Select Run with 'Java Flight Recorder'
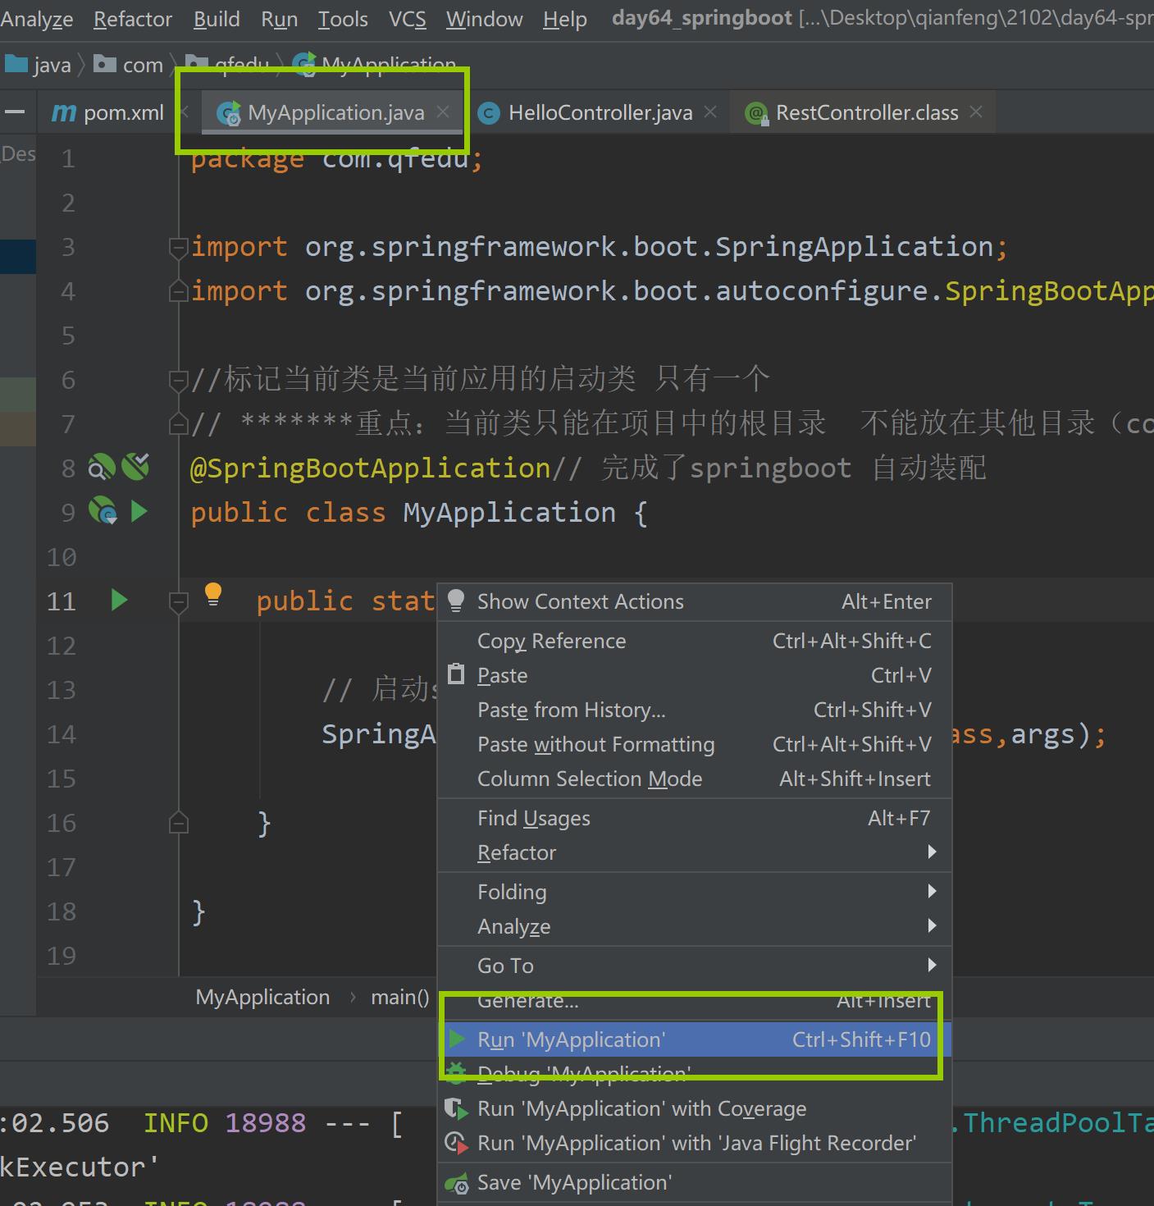The image size is (1154, 1206). [695, 1143]
